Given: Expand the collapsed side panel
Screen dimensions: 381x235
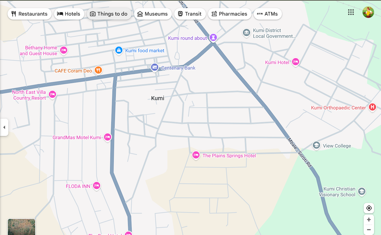Looking at the screenshot, I should (4, 127).
